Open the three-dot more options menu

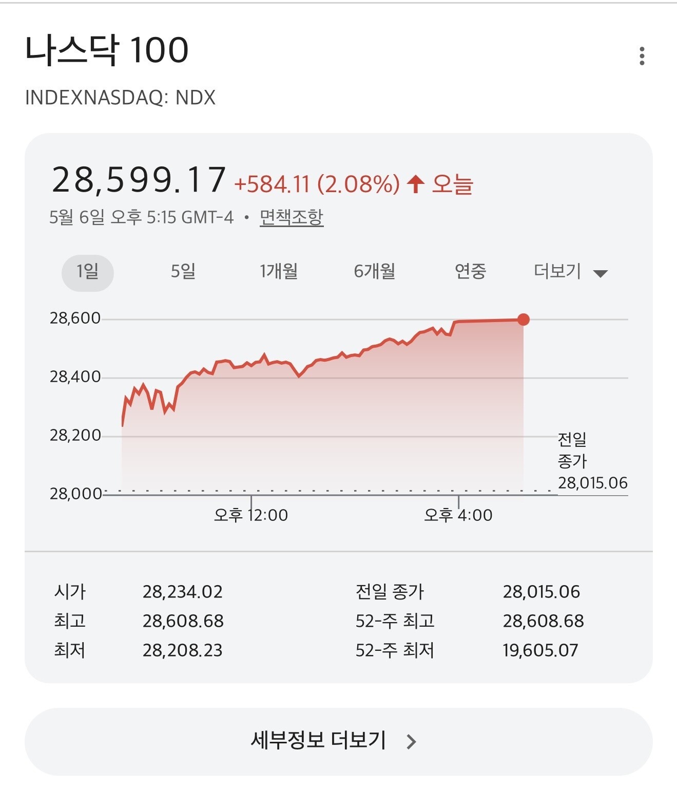642,56
